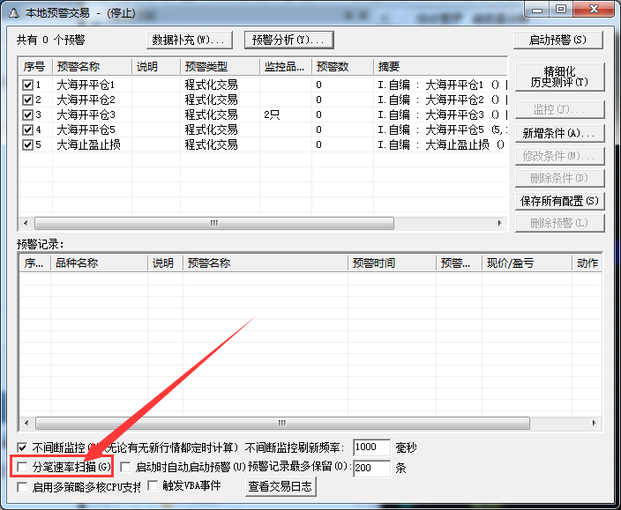Click right arrow of records table scrollbar
This screenshot has height=510, width=621.
(594, 423)
